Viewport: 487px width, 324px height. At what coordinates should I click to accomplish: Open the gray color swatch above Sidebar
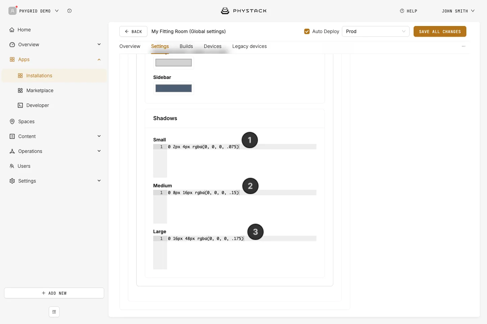pyautogui.click(x=173, y=63)
